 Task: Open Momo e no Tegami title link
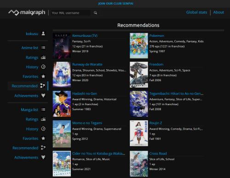coord(87,123)
